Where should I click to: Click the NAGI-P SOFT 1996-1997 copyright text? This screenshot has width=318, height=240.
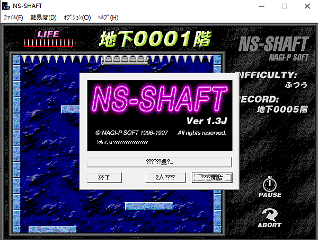click(x=131, y=133)
